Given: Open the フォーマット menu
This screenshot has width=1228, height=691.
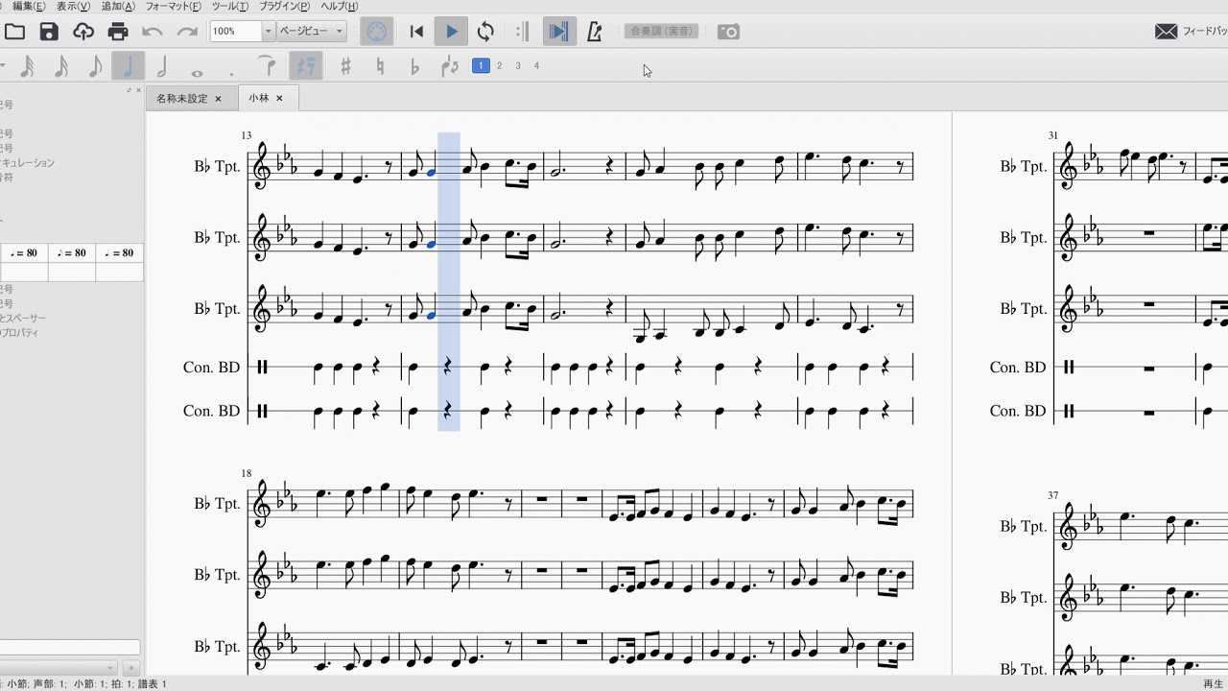Looking at the screenshot, I should (x=174, y=7).
